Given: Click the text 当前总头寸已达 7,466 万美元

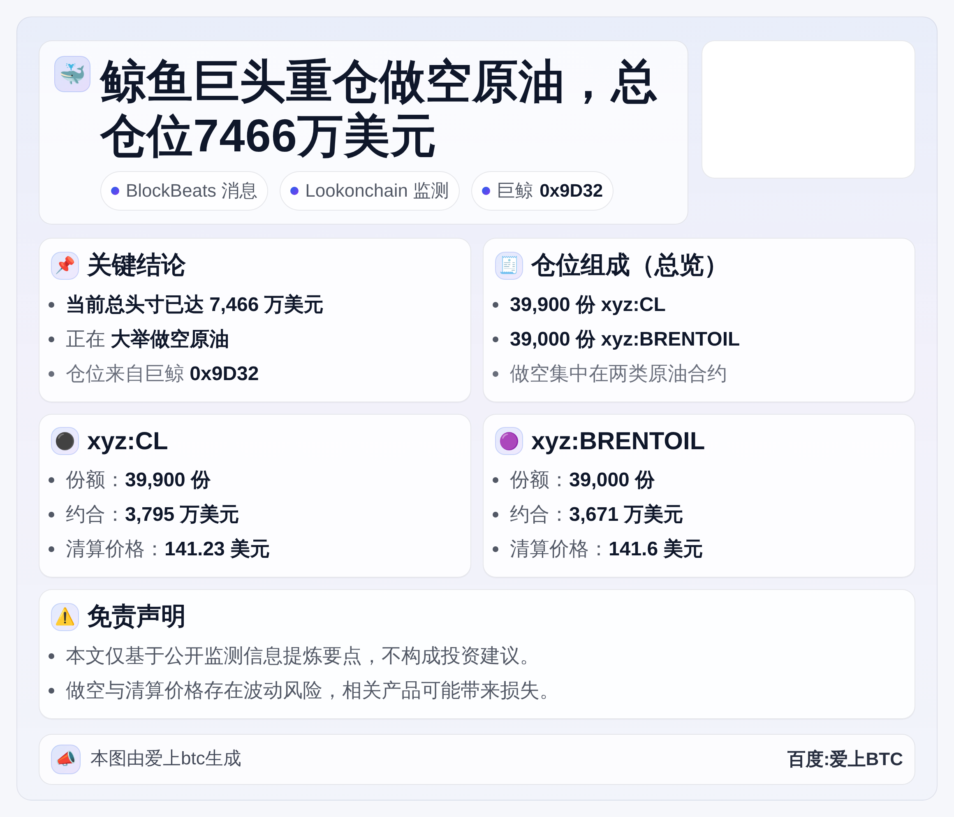Looking at the screenshot, I should coord(195,305).
